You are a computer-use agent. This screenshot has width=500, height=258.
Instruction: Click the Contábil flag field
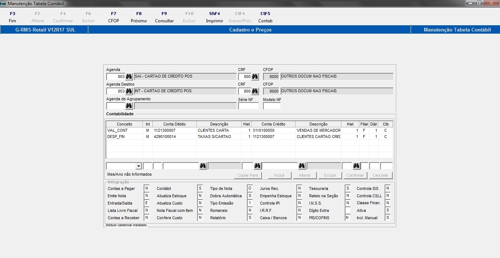pyautogui.click(x=200, y=188)
